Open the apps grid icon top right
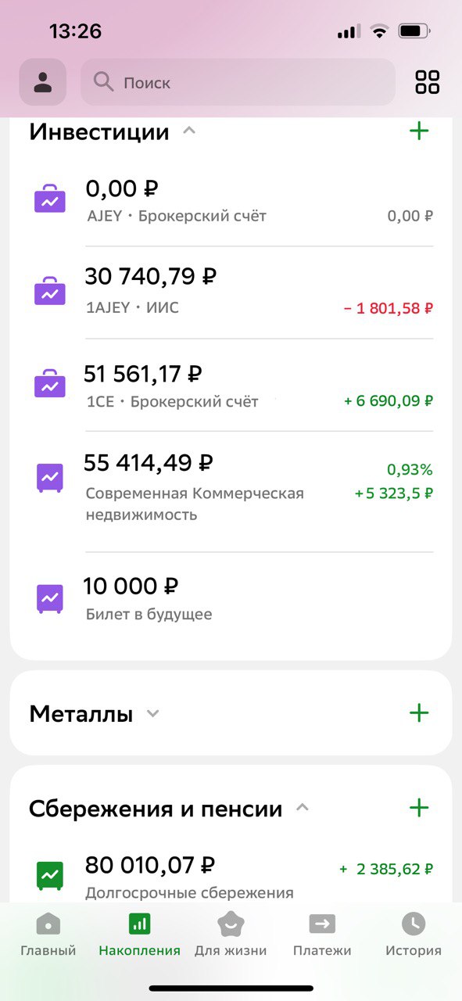The height and width of the screenshot is (1001, 462). point(427,82)
